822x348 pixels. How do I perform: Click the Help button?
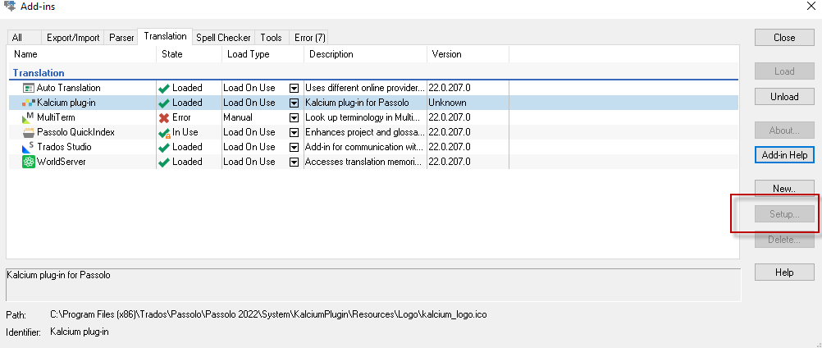pos(784,272)
